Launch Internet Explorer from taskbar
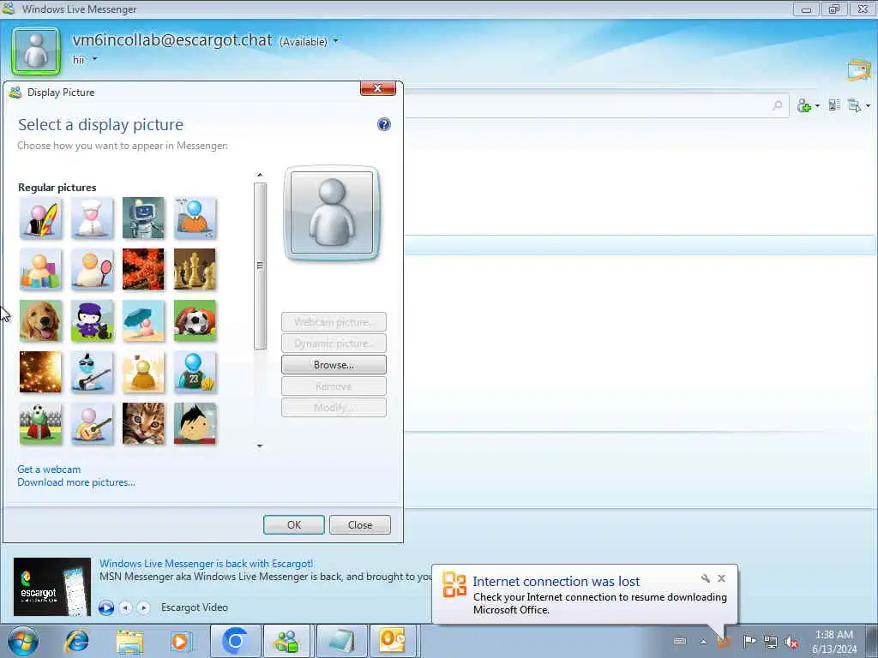The image size is (878, 658). (x=77, y=641)
